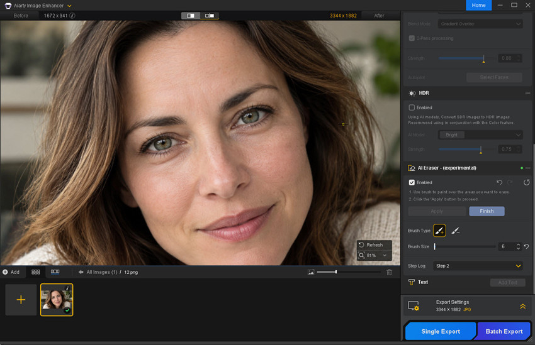This screenshot has width=535, height=345.
Task: Redo the AI Eraser stroke
Action: click(x=510, y=182)
